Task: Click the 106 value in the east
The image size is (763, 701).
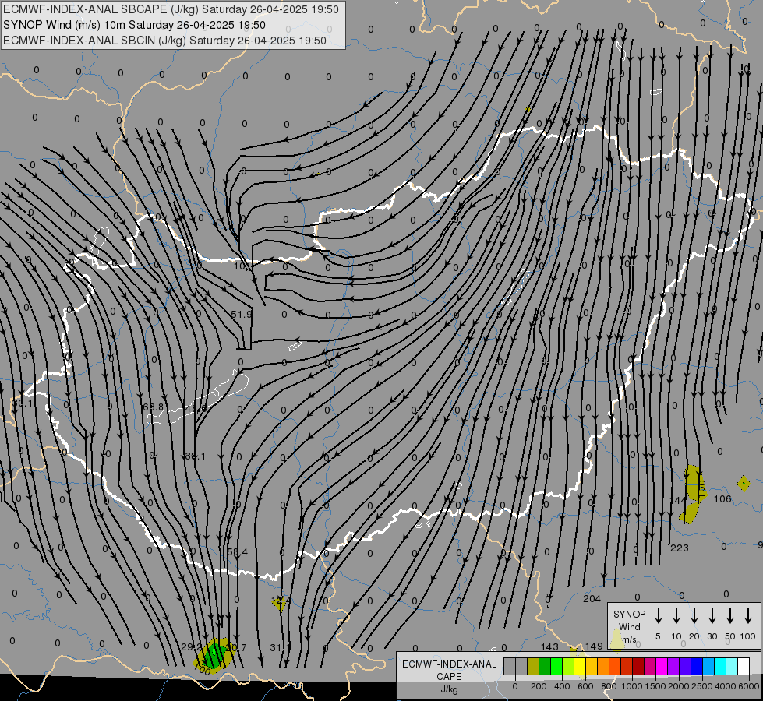Action: (x=722, y=499)
